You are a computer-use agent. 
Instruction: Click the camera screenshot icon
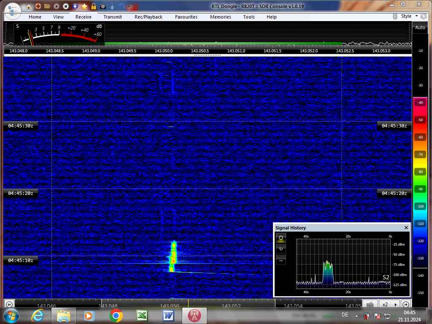[x=103, y=6]
